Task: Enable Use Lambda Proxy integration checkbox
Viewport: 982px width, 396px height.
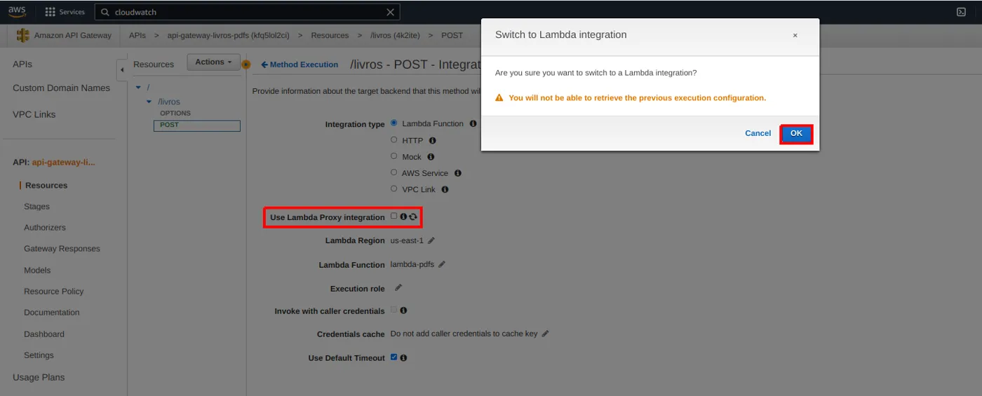Action: click(394, 216)
